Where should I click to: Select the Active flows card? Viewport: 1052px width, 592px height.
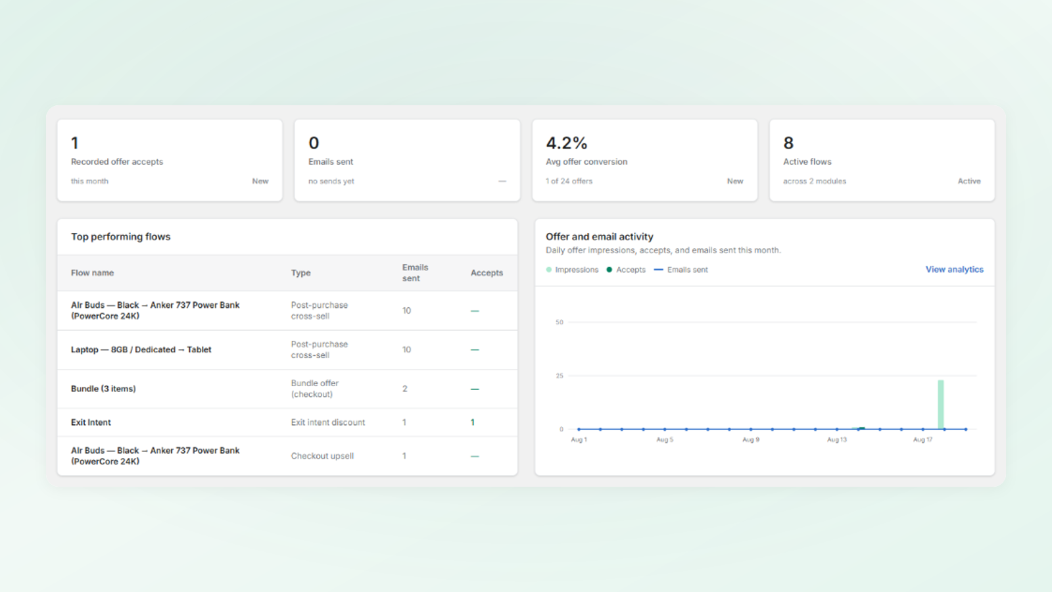[882, 160]
